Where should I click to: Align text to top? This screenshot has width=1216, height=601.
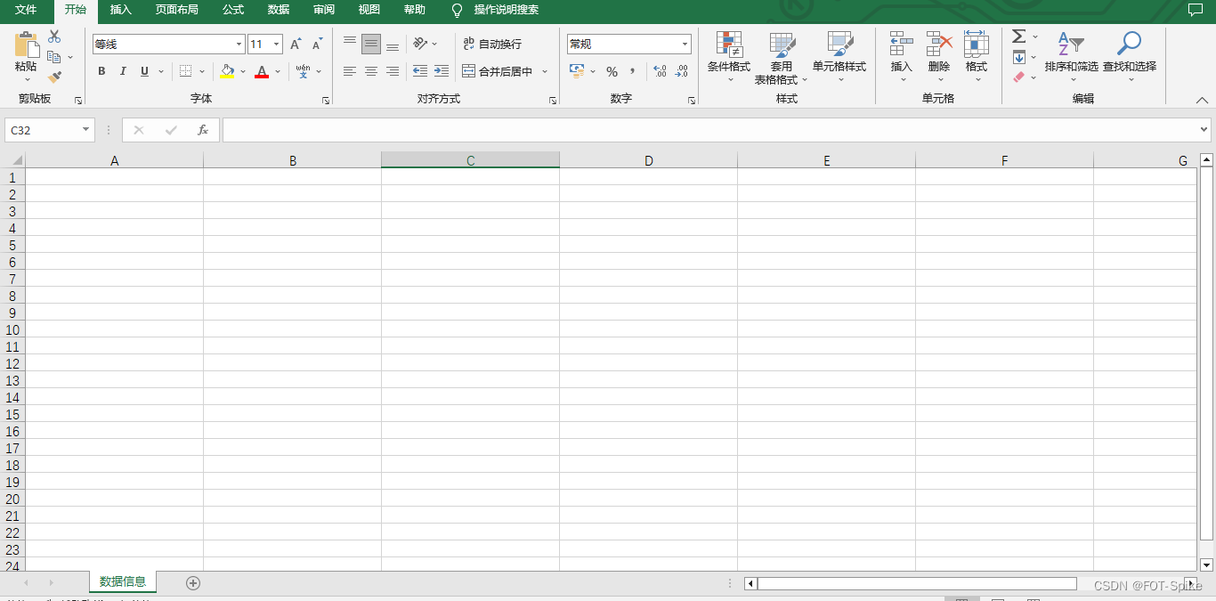click(x=350, y=44)
